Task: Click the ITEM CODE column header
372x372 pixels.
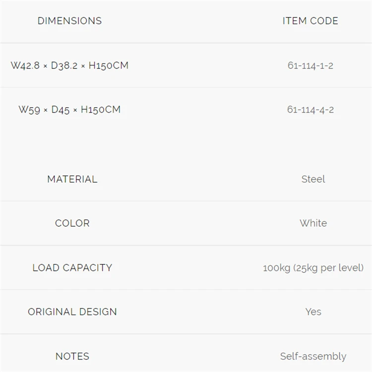Action: point(310,21)
